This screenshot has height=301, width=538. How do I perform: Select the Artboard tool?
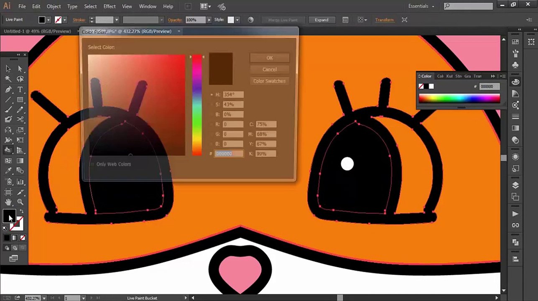pyautogui.click(x=8, y=192)
